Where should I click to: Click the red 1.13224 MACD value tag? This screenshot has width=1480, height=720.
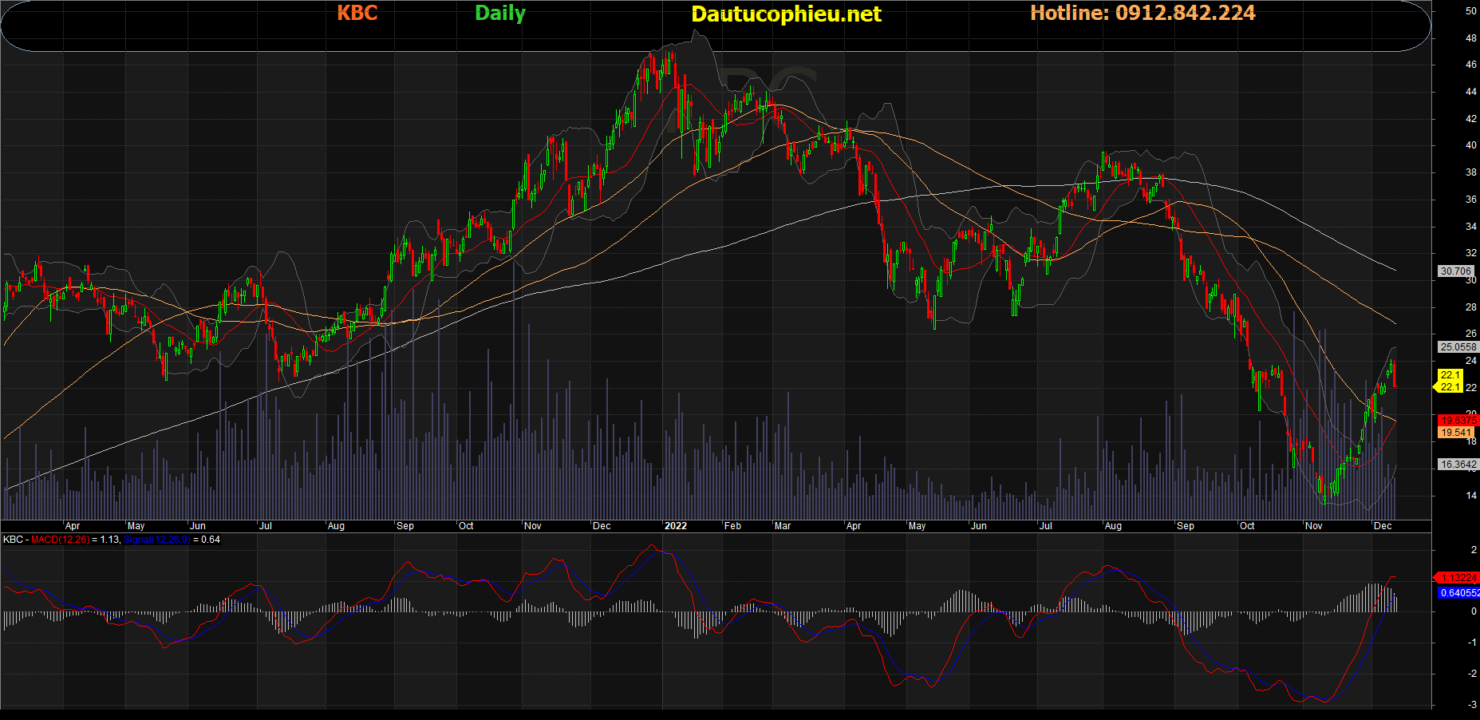tap(1458, 578)
